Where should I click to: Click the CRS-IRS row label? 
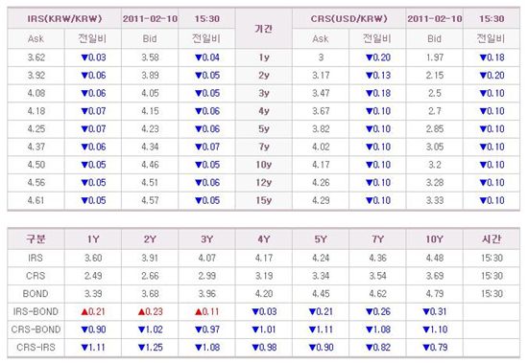(36, 348)
